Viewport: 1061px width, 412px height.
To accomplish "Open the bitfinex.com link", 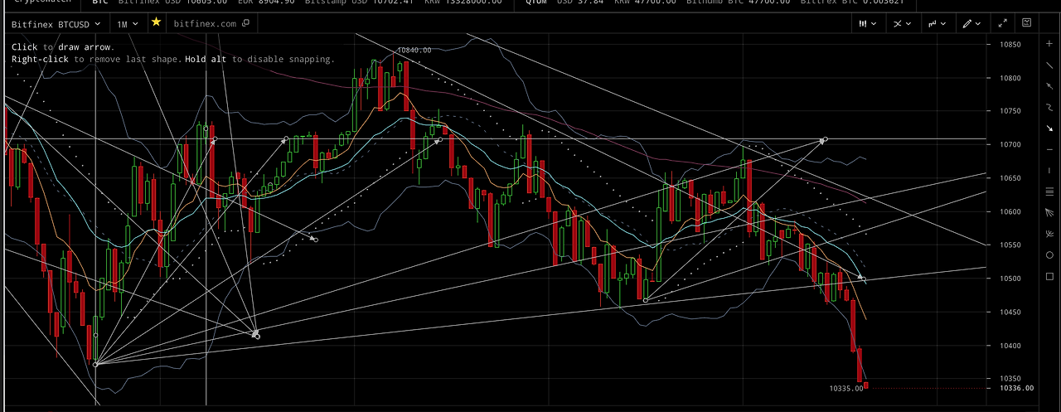I will (x=205, y=24).
